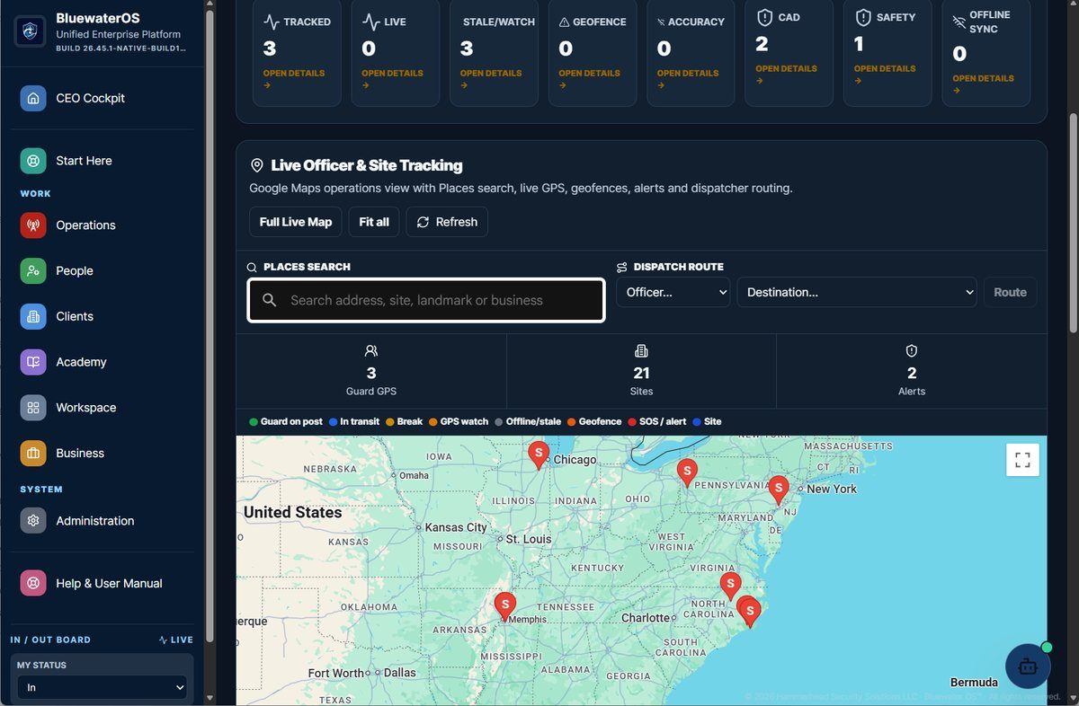This screenshot has height=706, width=1079.
Task: Click the green Guard on post legend dot
Action: pos(254,421)
